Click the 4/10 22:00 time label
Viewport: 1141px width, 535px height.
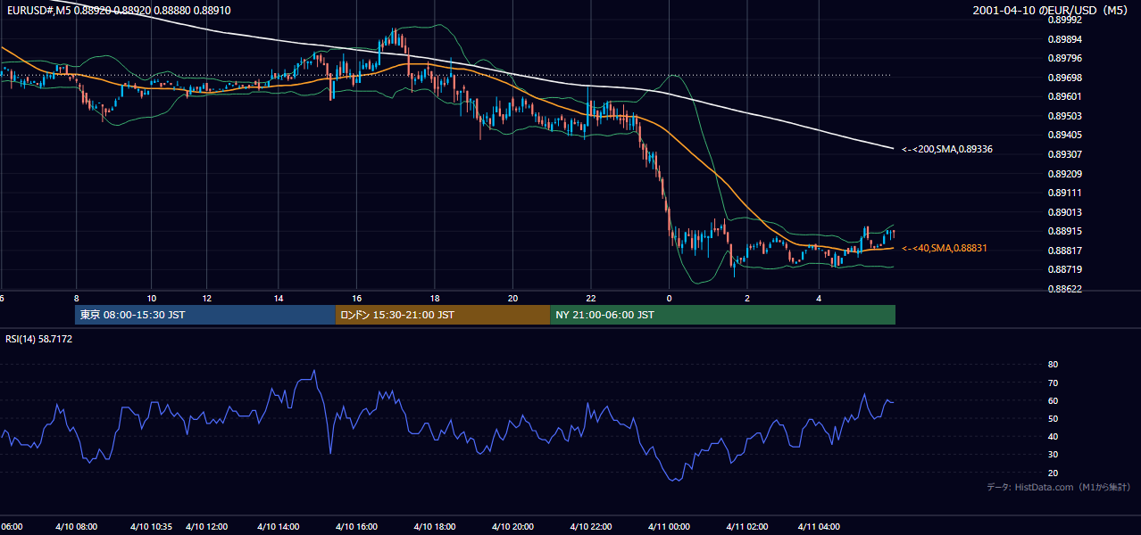[x=591, y=526]
